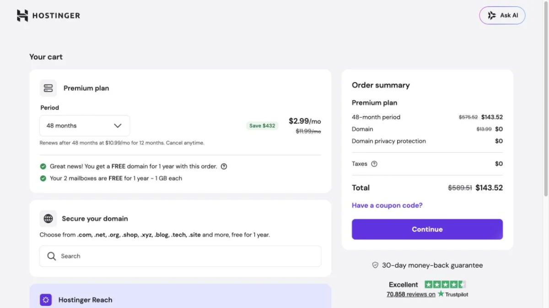Click the globe icon for Secure your domain
Screen dimensions: 549x308
coord(48,219)
